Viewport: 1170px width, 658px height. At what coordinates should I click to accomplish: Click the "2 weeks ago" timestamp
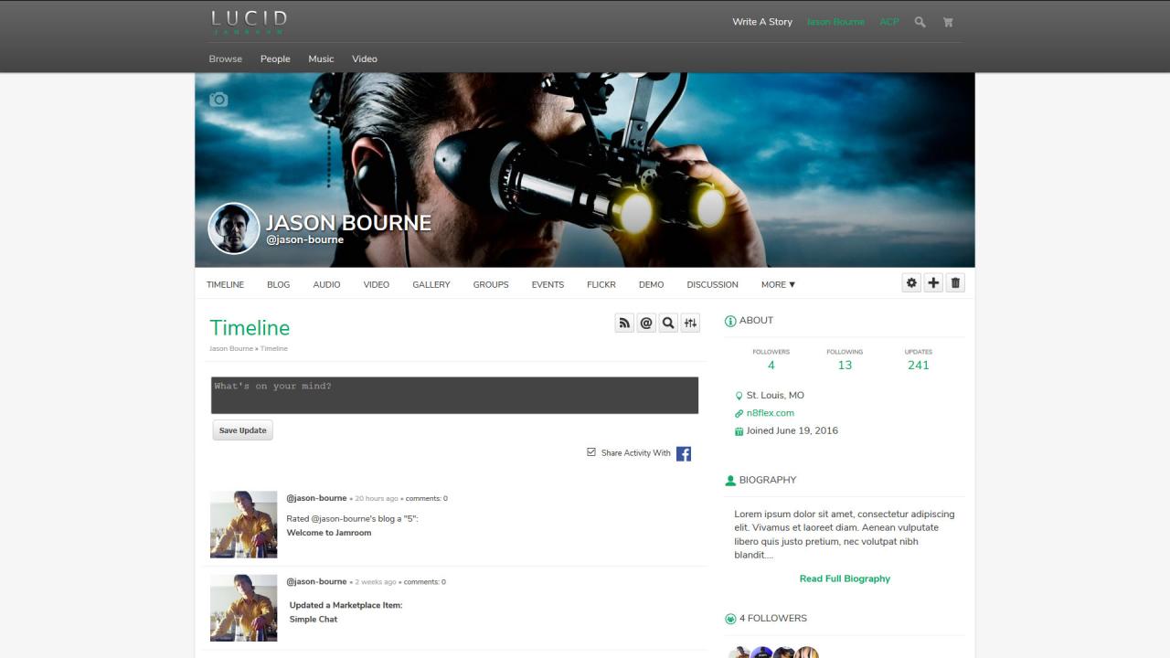[x=376, y=582]
